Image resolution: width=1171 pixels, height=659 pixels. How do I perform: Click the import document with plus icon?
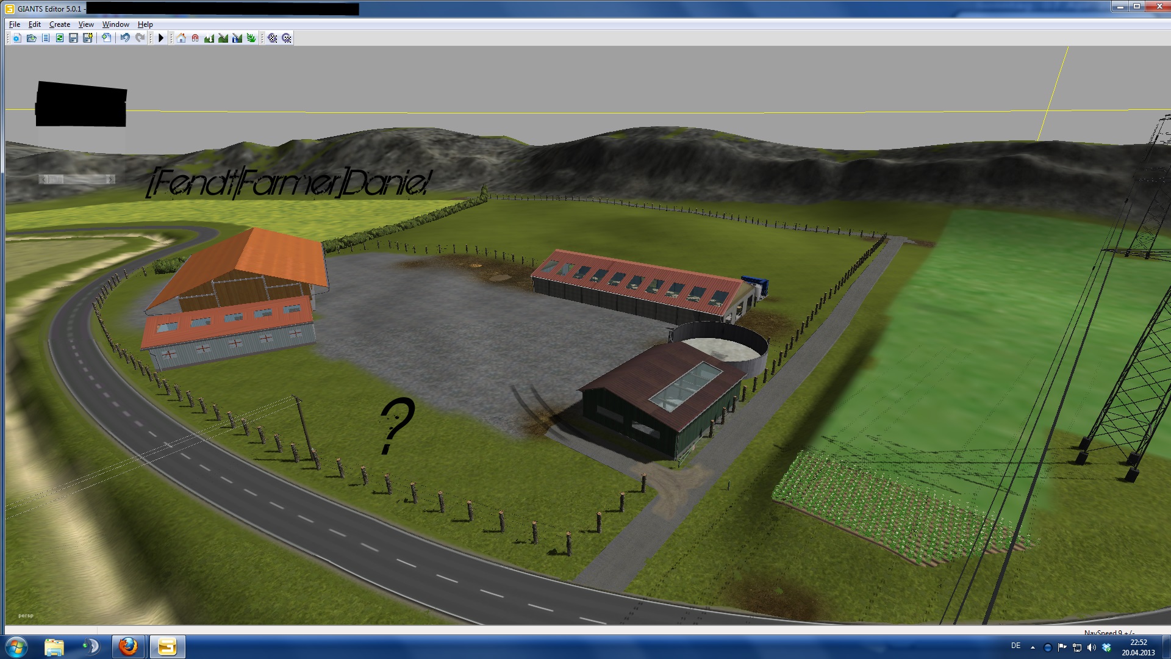click(107, 38)
